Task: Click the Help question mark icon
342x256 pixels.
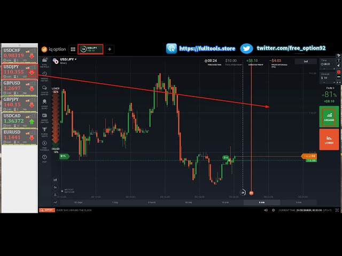Action: [44, 158]
